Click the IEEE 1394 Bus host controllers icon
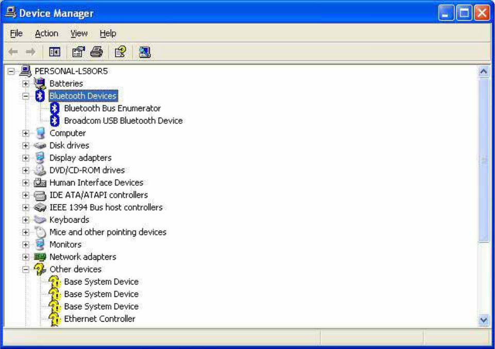495x349 pixels. [x=40, y=207]
